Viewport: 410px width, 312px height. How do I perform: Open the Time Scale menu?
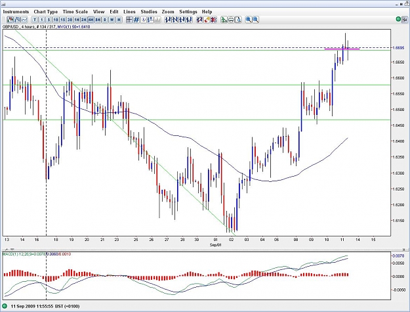tap(75, 12)
